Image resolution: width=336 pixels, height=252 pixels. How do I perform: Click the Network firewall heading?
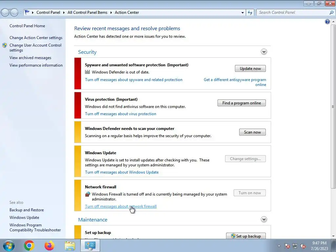pos(100,187)
